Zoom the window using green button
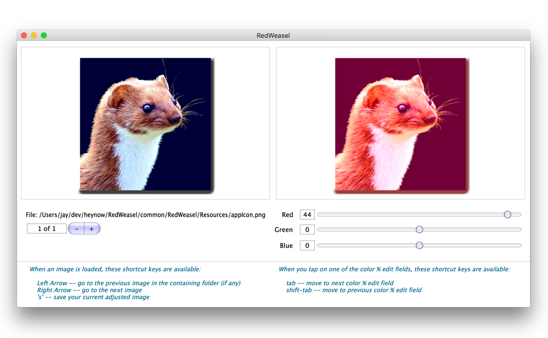 click(44, 35)
